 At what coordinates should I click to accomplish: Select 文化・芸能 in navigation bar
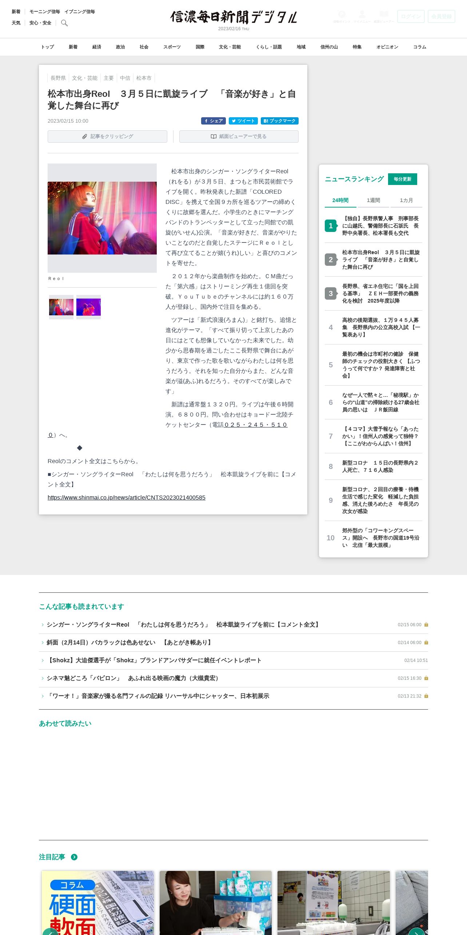tap(230, 47)
